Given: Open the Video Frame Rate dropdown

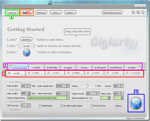Looking at the screenshot, I should click(x=68, y=93).
